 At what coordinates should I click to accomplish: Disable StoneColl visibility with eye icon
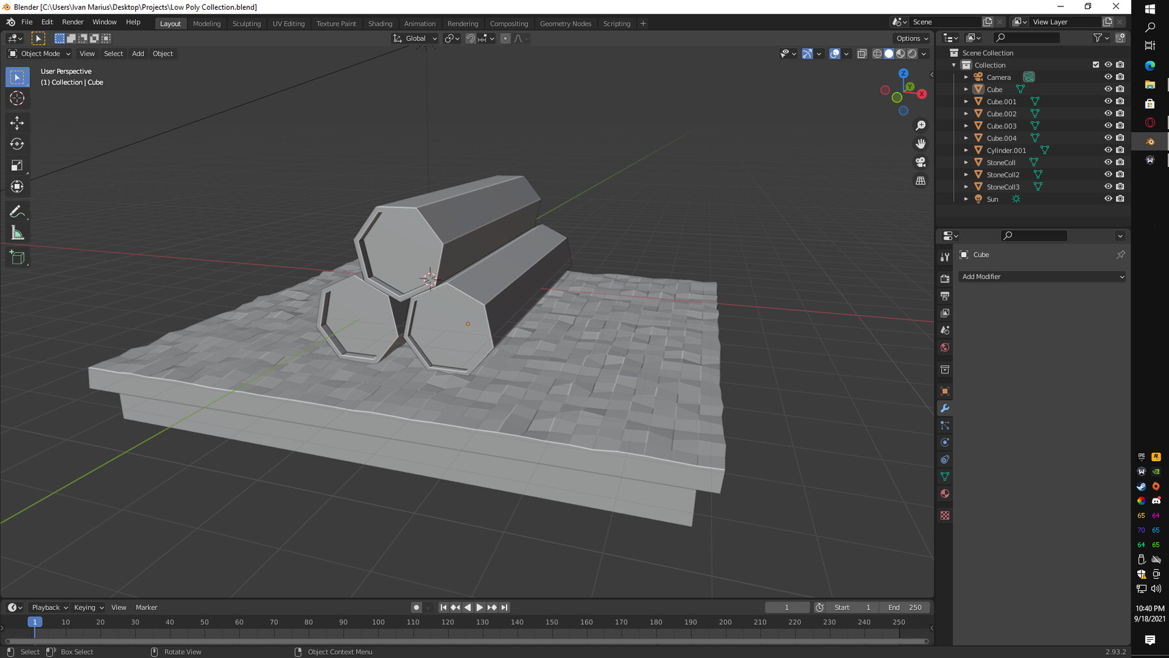click(x=1109, y=162)
